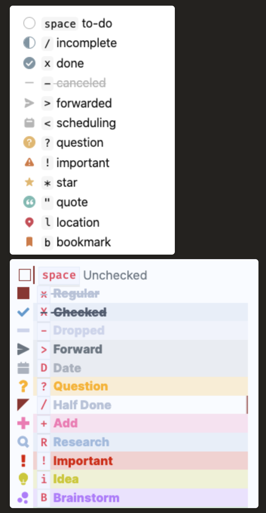This screenshot has height=513, width=266.
Task: Click the red location pin icon
Action: pyautogui.click(x=29, y=223)
